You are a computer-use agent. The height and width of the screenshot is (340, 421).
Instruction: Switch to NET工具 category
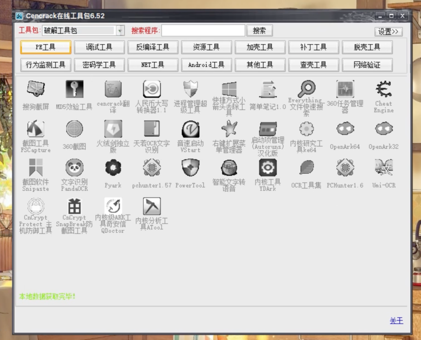(153, 65)
